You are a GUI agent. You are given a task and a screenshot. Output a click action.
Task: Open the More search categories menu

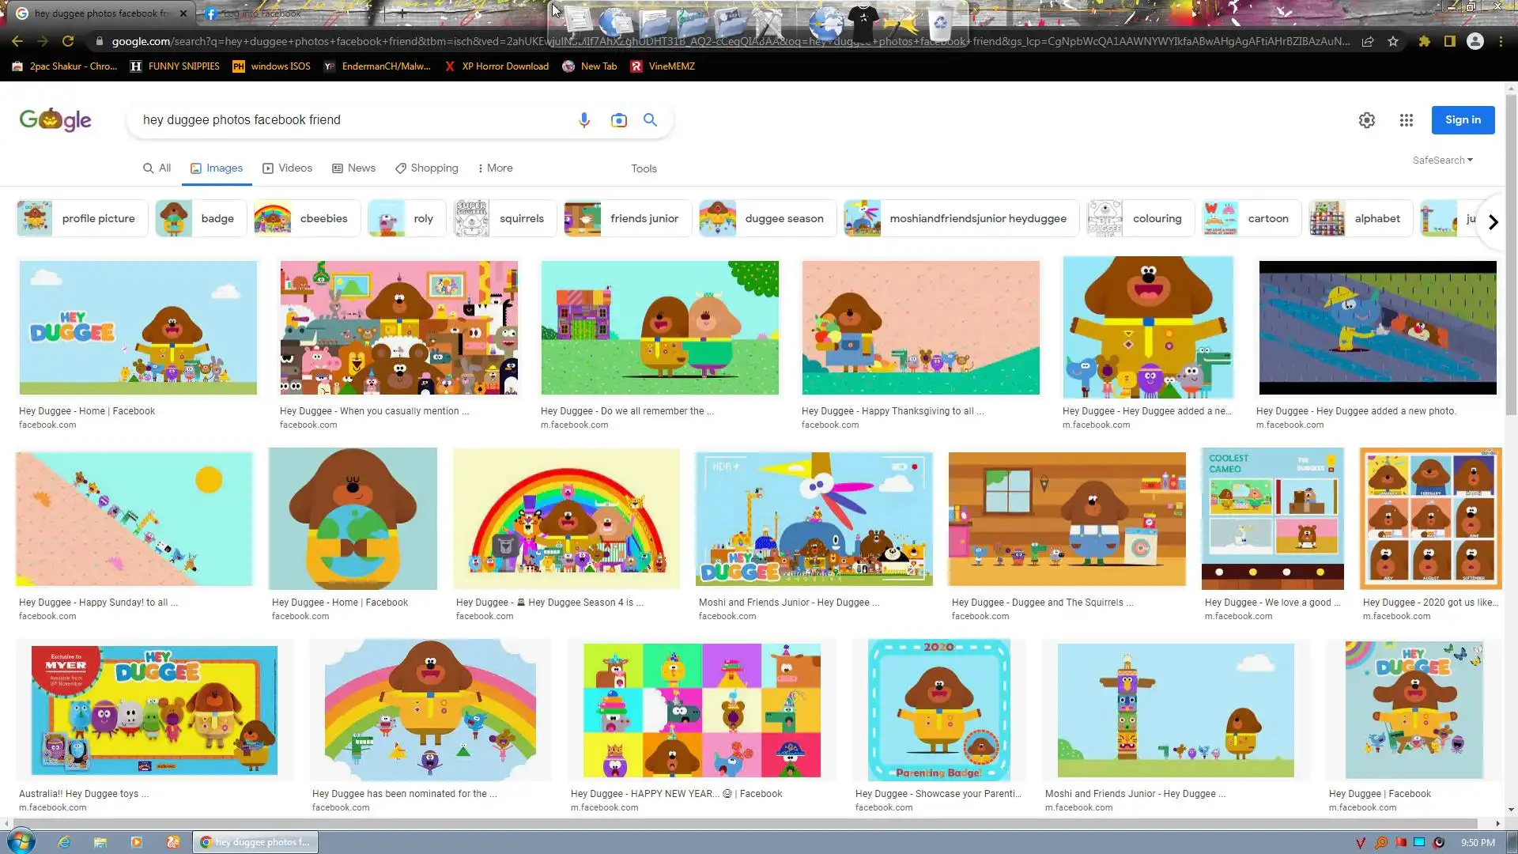tap(495, 168)
